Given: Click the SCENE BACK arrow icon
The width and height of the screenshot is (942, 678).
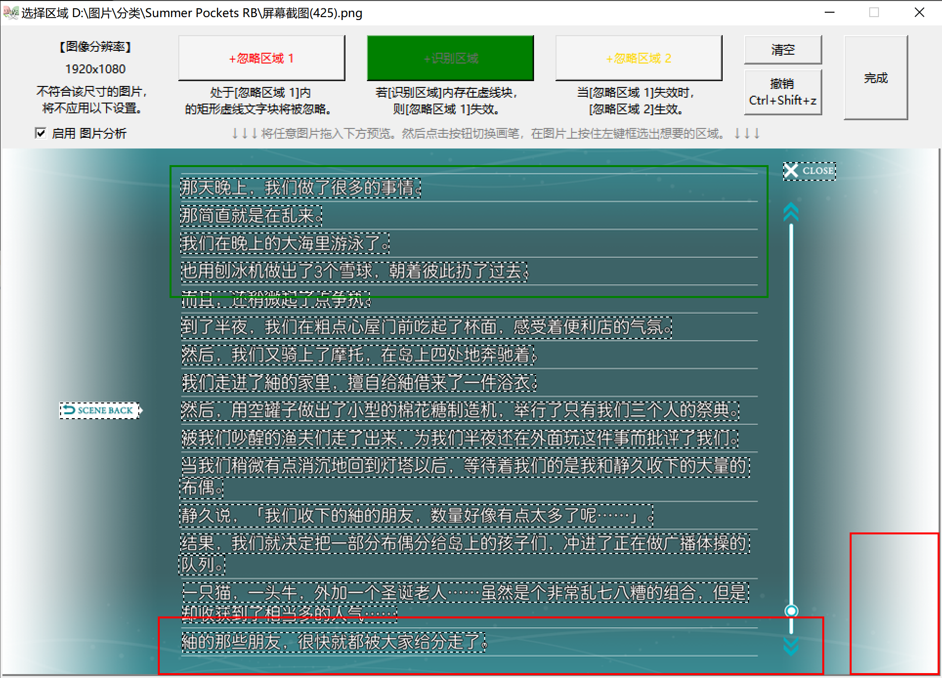Looking at the screenshot, I should 69,410.
